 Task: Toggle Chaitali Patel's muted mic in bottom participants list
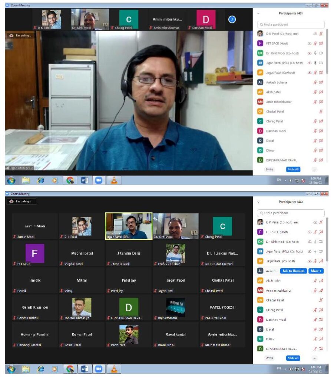(x=321, y=300)
